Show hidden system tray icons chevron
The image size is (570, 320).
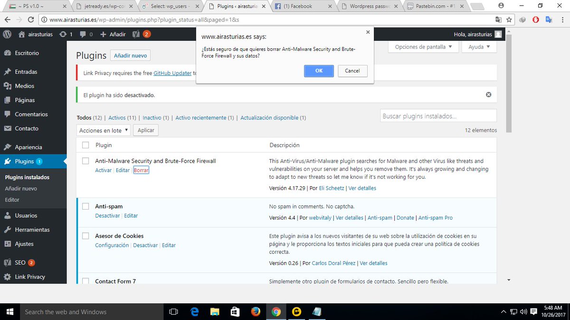(503, 311)
